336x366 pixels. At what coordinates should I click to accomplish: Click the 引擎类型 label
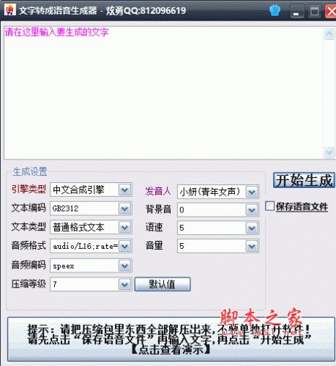coord(29,189)
